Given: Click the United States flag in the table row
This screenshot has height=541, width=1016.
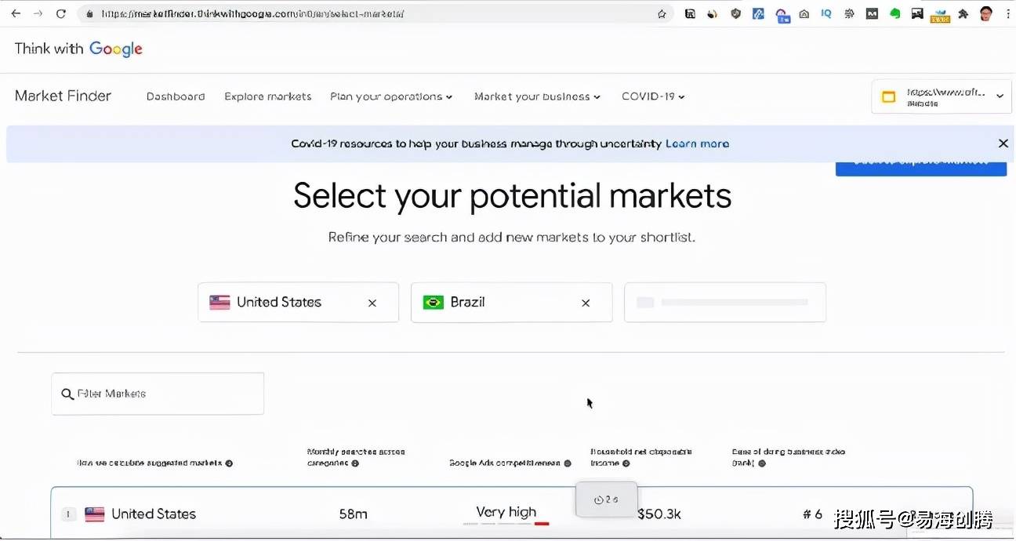Looking at the screenshot, I should pos(95,514).
